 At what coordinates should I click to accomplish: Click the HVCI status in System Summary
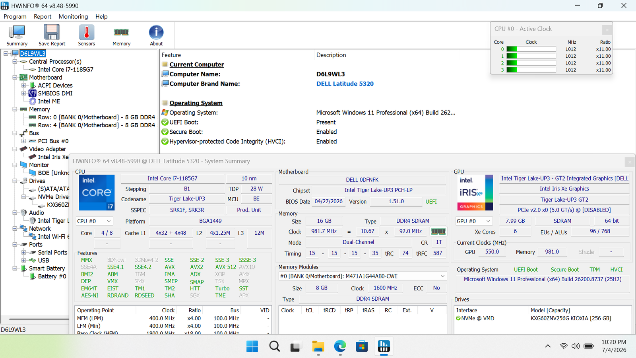pyautogui.click(x=617, y=270)
